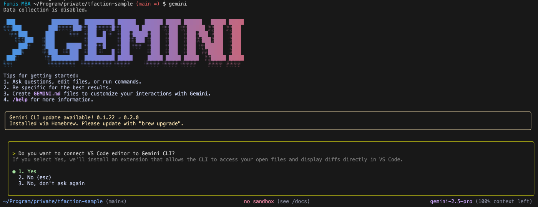
Task: Click "(see /docs)" in the status line
Action: (x=293, y=201)
